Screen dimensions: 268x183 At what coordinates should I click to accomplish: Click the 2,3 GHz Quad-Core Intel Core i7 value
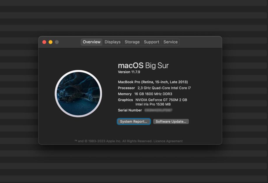(164, 88)
